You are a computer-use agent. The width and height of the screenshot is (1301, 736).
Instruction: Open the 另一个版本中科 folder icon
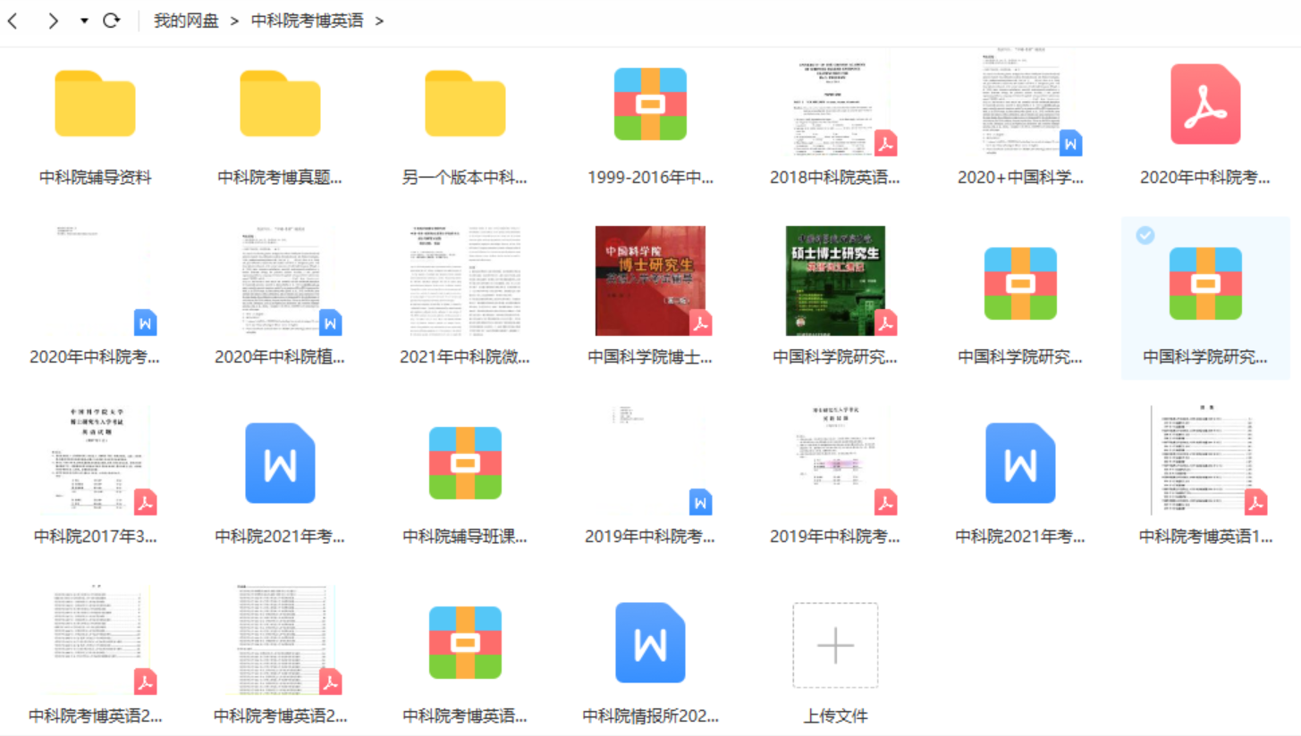pos(465,104)
